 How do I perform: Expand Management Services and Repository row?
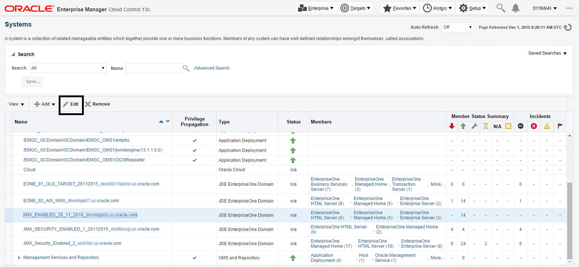pos(19,258)
